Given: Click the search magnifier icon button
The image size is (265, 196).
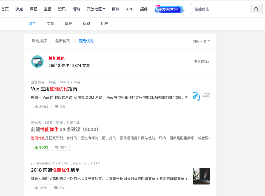Looking at the screenshot, I should (x=256, y=9).
